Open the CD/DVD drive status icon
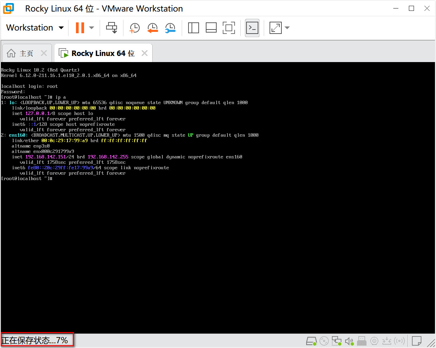 coord(324,341)
